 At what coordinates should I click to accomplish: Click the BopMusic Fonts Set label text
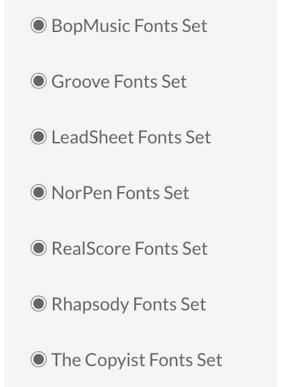(x=129, y=26)
